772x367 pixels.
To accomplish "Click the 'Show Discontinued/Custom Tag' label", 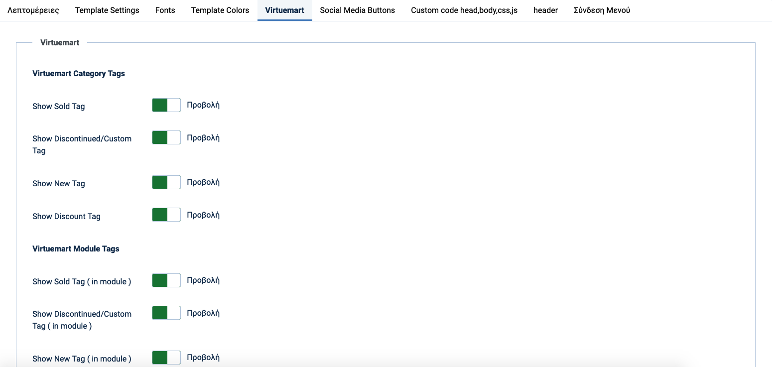I will click(82, 145).
